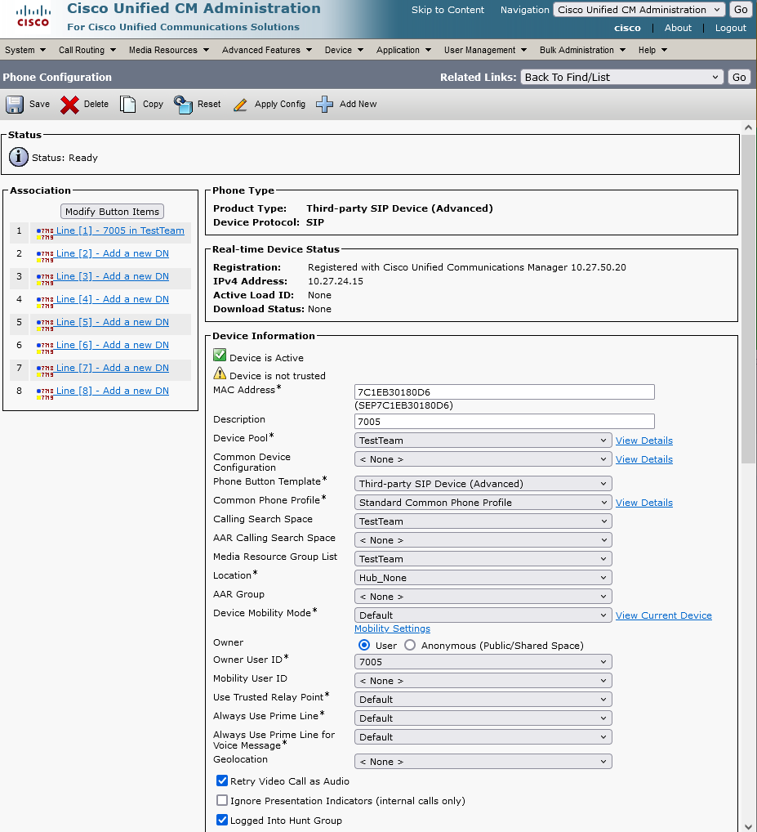Click the Add New plus icon
Image resolution: width=757 pixels, height=832 pixels.
325,105
